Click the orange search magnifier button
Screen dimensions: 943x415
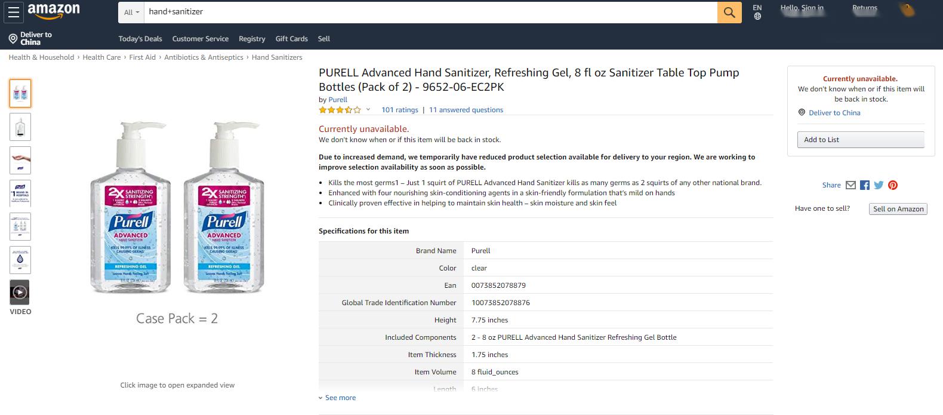[729, 12]
